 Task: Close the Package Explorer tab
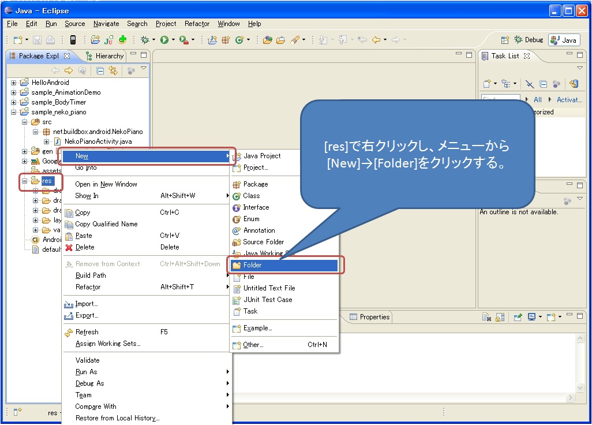(x=67, y=56)
